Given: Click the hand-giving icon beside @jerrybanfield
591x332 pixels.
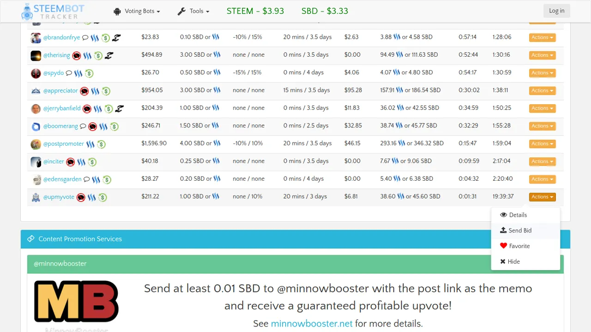Looking at the screenshot, I should [x=120, y=109].
